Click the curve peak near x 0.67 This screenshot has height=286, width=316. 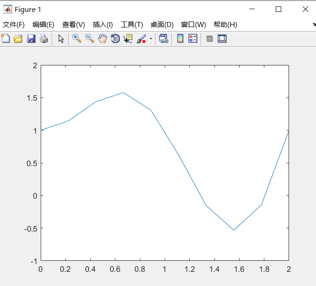point(123,92)
